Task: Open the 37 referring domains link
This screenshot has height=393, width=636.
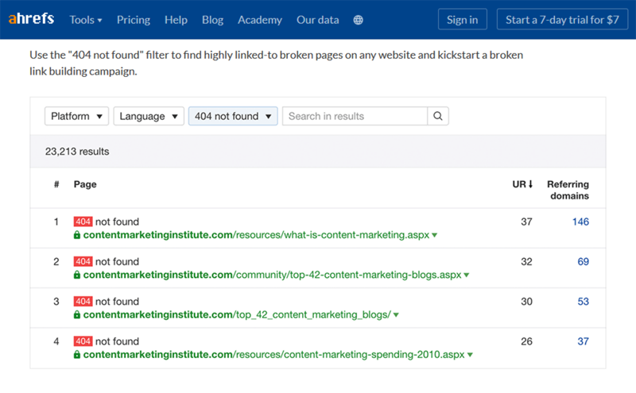Action: (x=584, y=341)
